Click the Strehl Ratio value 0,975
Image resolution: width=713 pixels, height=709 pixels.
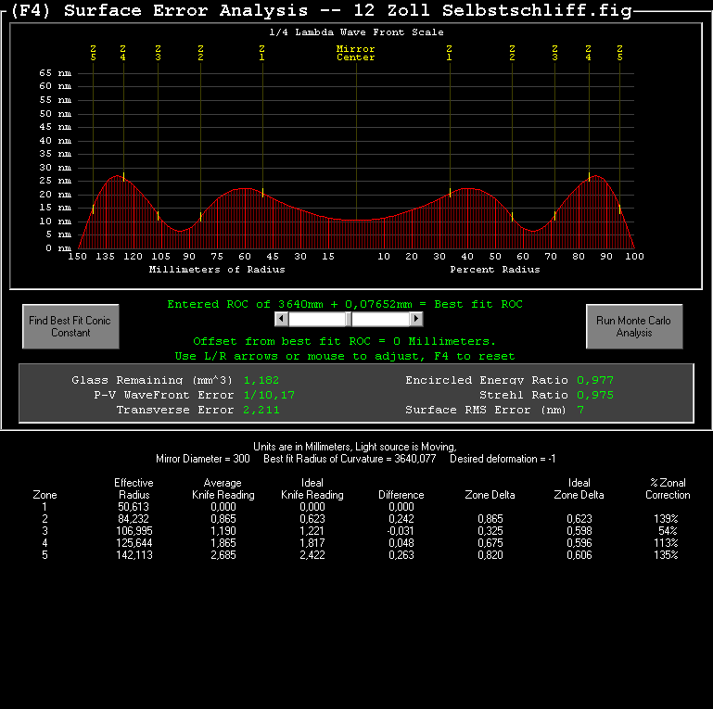pos(595,395)
